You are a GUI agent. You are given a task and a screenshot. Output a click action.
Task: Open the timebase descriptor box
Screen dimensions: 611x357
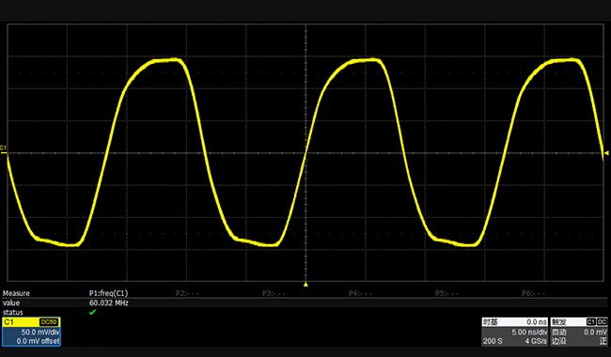pos(515,332)
